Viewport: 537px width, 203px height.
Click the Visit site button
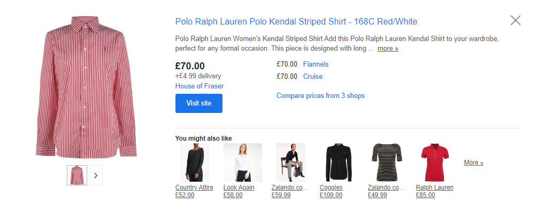198,103
